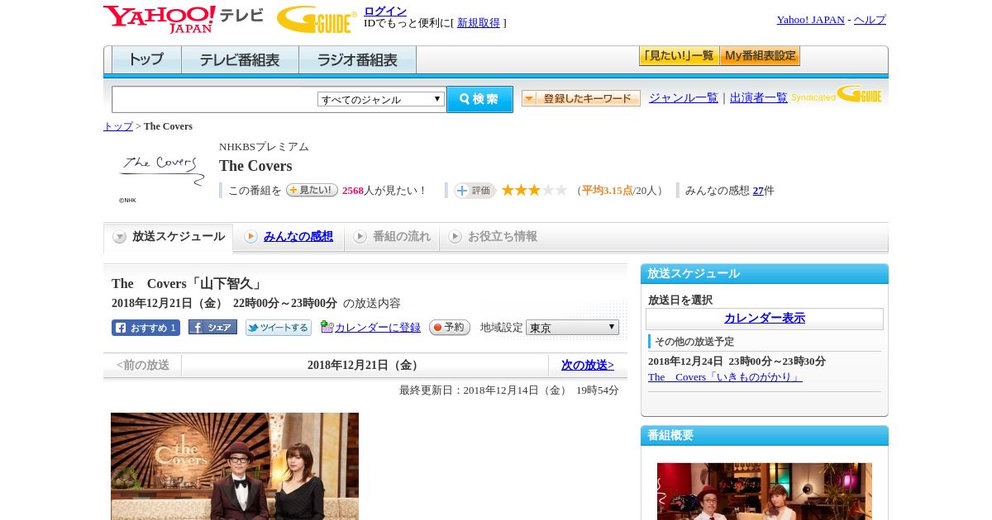Click the 番組概要 sidebar thumbnail image
This screenshot has height=520, width=992.
coord(765,491)
